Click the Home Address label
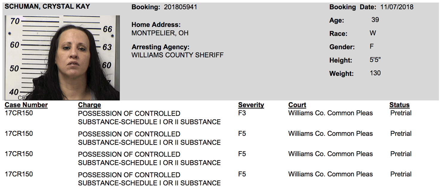The image size is (441, 190). 156,25
